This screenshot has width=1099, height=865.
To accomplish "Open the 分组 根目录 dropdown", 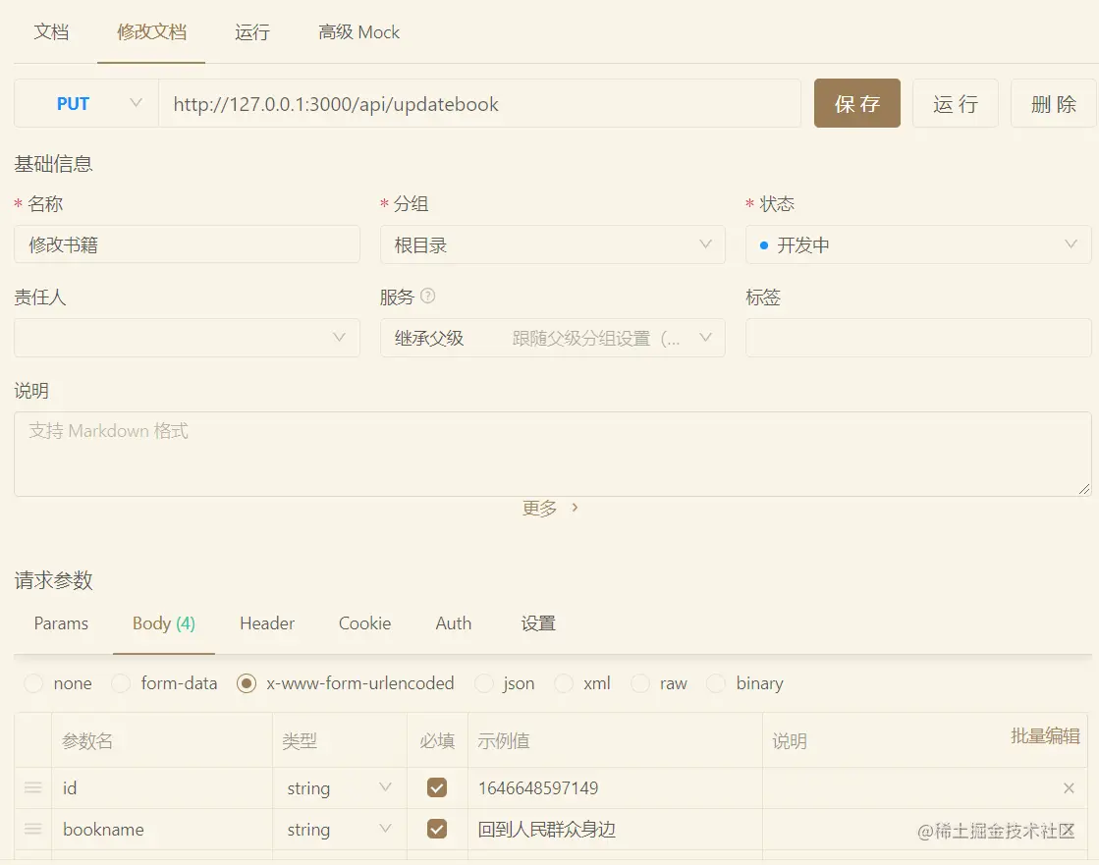I will pyautogui.click(x=552, y=244).
